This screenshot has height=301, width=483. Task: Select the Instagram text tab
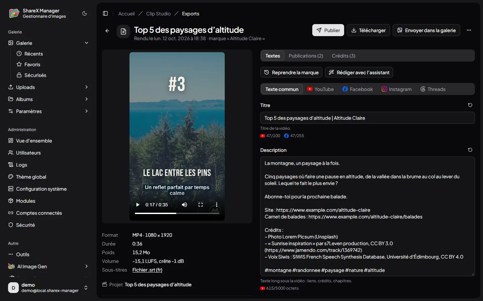[x=396, y=89]
